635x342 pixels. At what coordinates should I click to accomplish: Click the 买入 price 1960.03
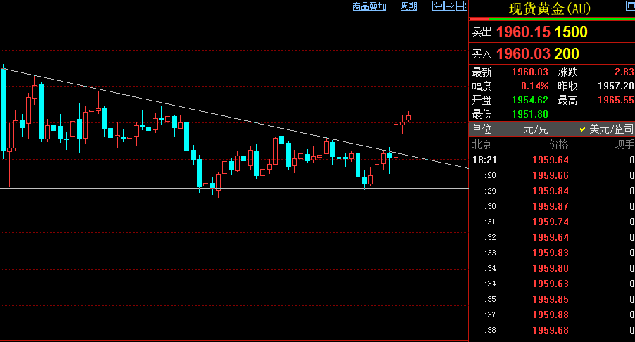pos(523,53)
